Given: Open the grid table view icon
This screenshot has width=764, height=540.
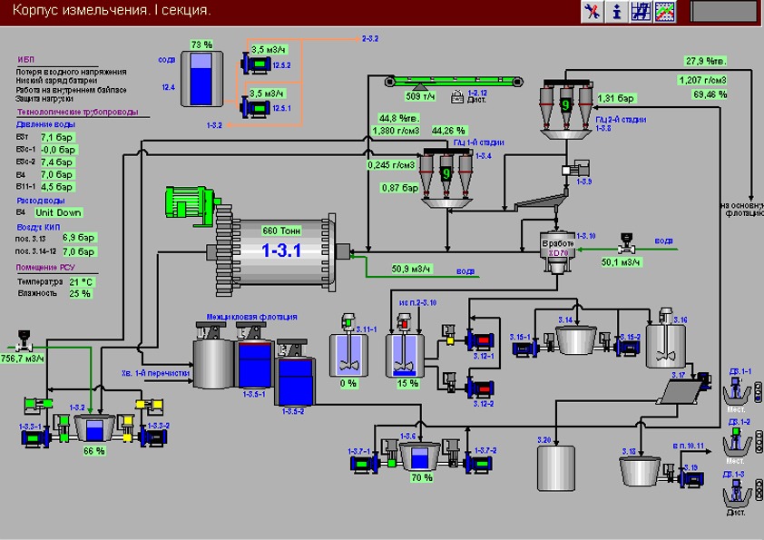Looking at the screenshot, I should pos(642,11).
